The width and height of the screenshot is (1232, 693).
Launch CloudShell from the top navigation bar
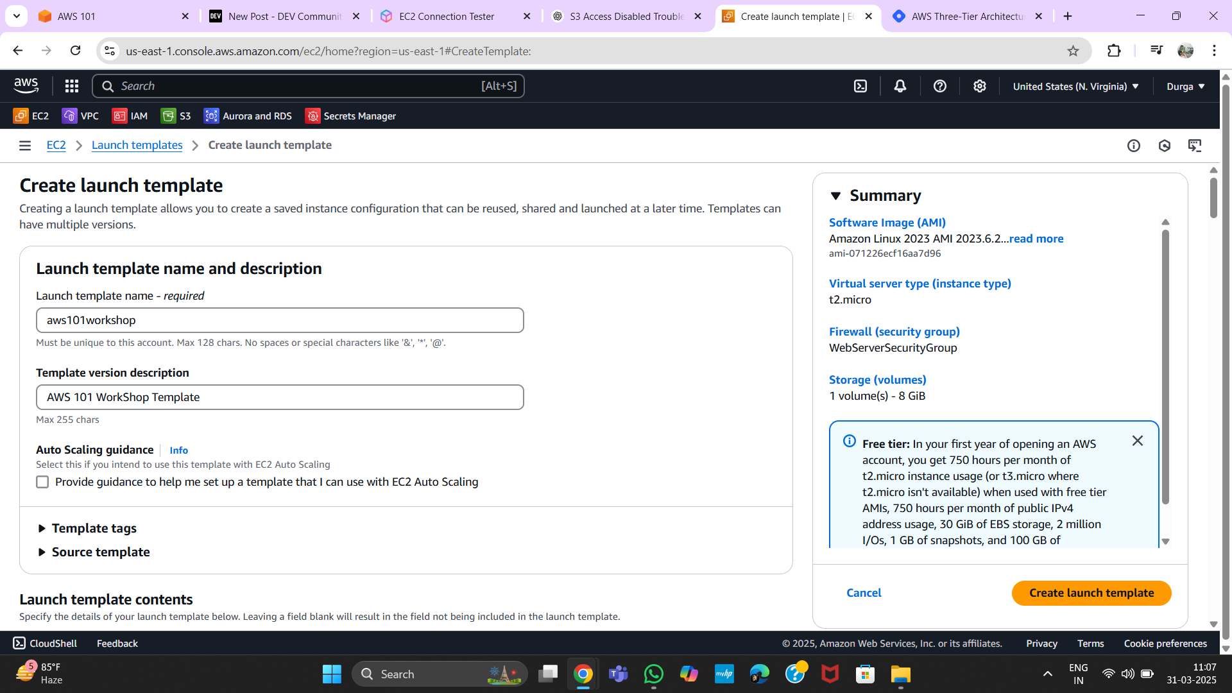point(860,86)
